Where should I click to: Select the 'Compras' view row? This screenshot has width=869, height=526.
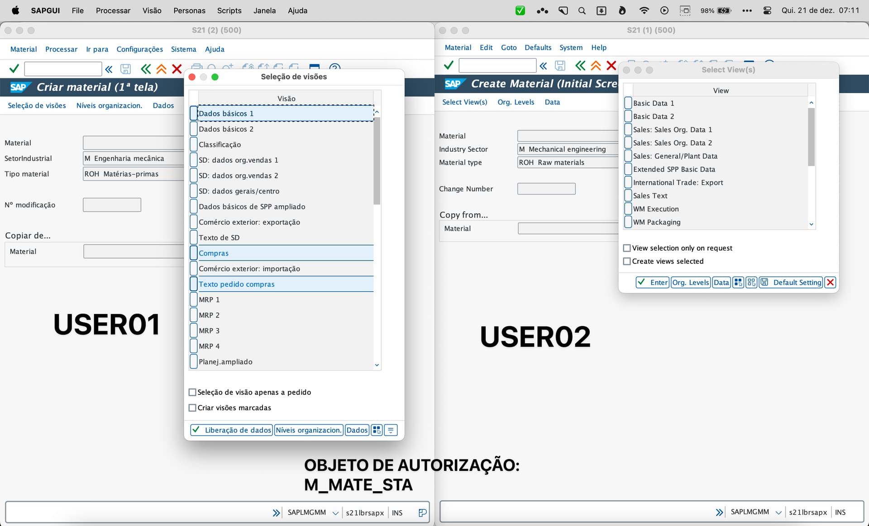(x=214, y=253)
